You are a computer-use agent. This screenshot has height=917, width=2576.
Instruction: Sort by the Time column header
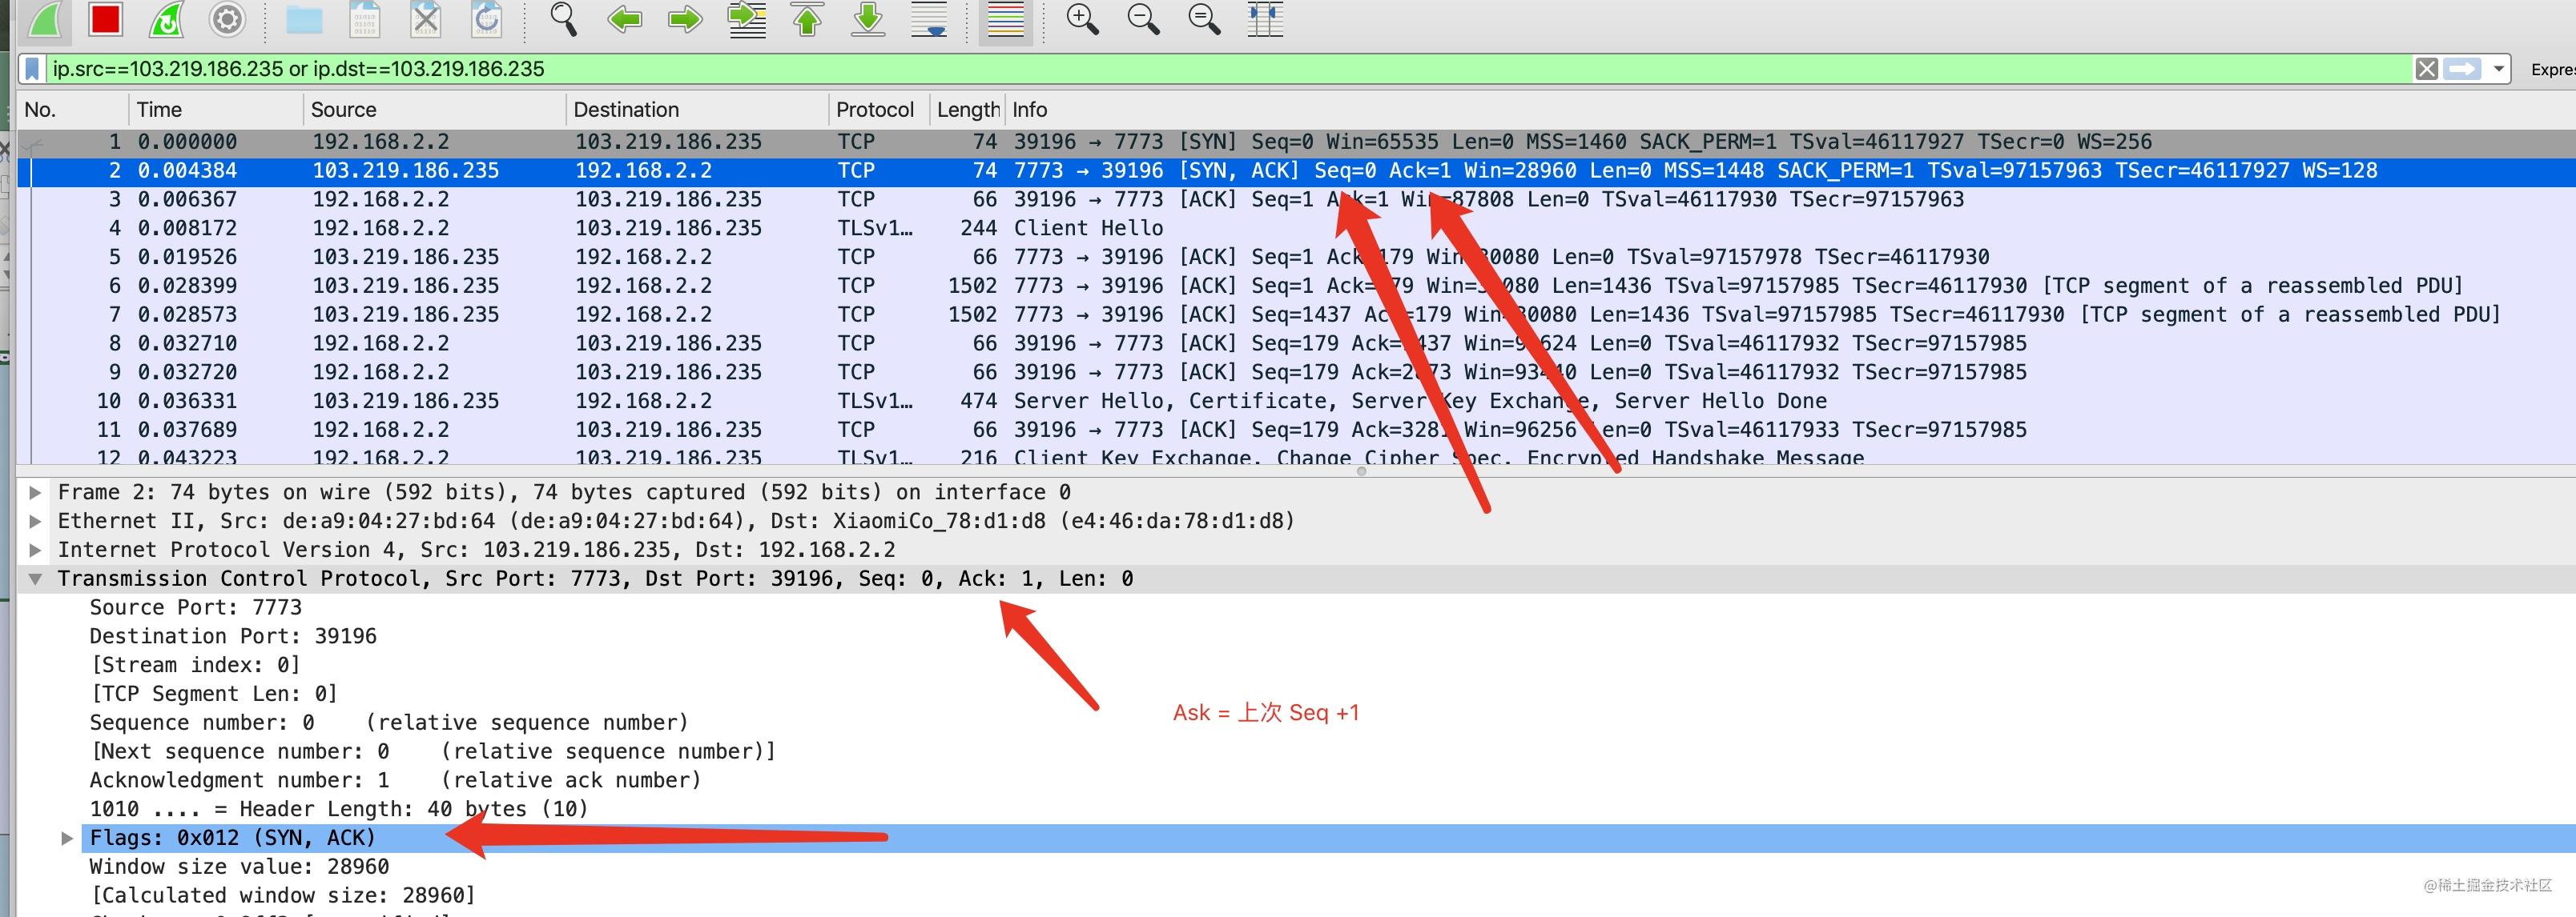coord(215,110)
